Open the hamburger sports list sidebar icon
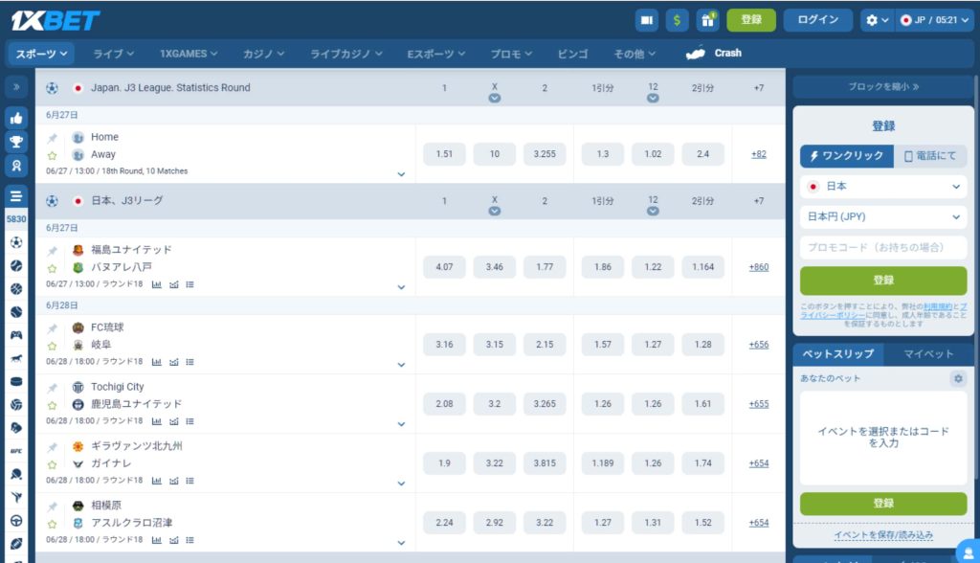The width and height of the screenshot is (980, 563). 16,195
